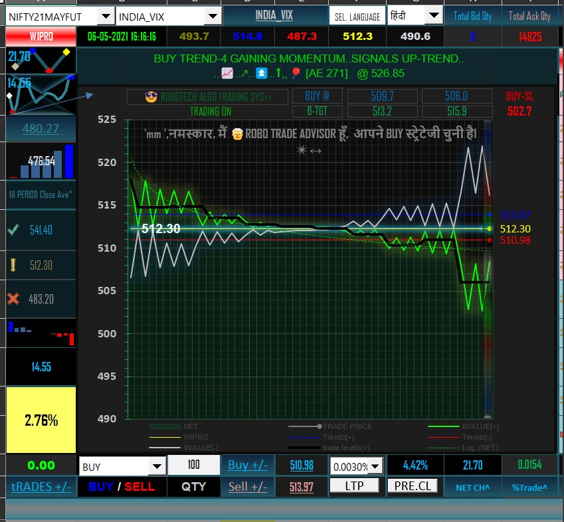This screenshot has width=564, height=522.
Task: Click the 480.27 underlined value link
Action: tap(41, 128)
